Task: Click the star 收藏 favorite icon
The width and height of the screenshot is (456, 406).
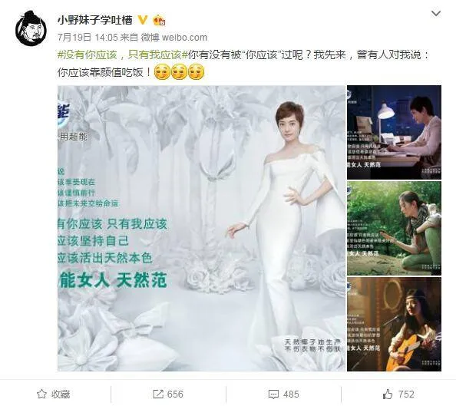Action: (41, 394)
